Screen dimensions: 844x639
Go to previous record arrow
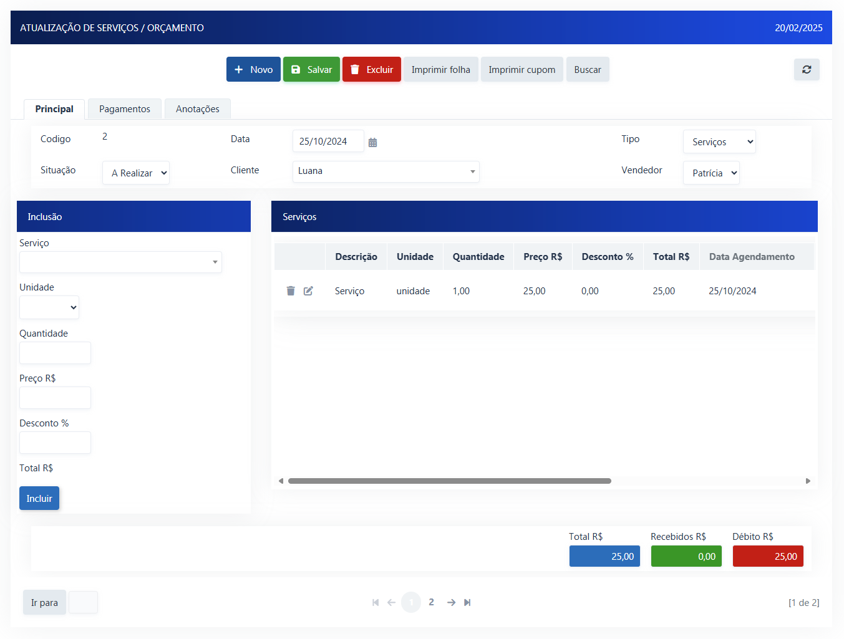click(391, 602)
